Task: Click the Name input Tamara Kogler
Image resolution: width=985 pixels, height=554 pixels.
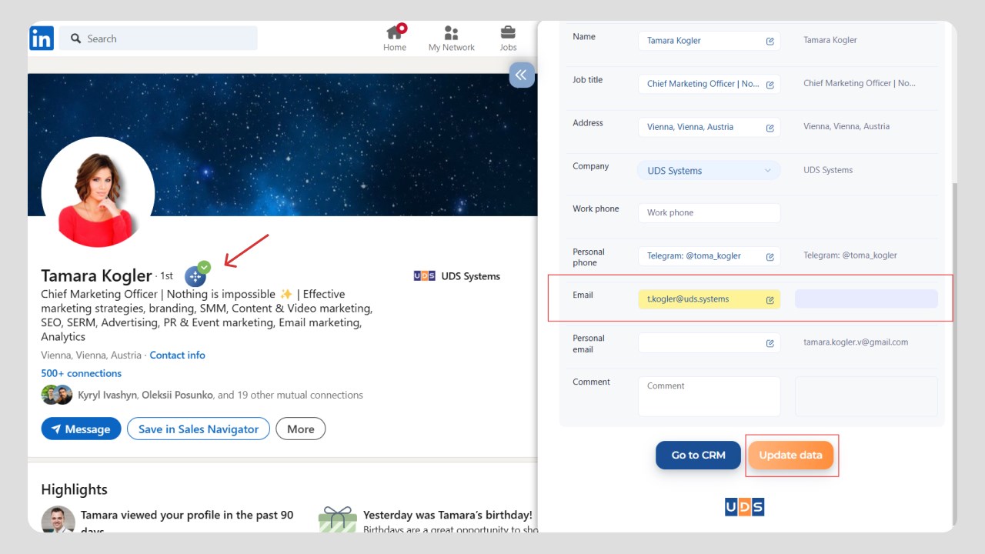Action: (x=709, y=41)
